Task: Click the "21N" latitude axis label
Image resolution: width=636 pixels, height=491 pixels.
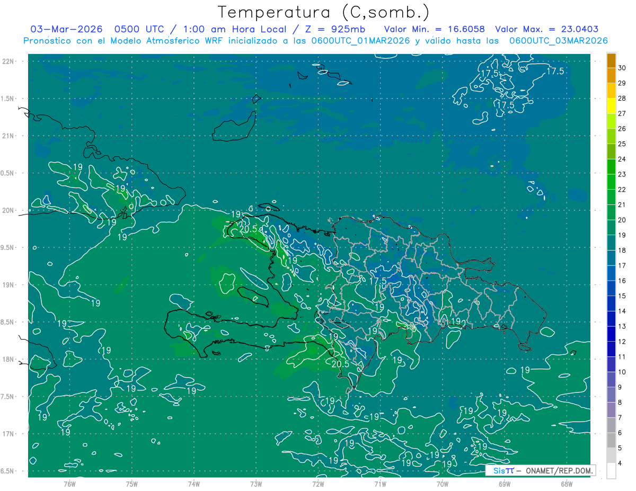Action: coord(8,136)
